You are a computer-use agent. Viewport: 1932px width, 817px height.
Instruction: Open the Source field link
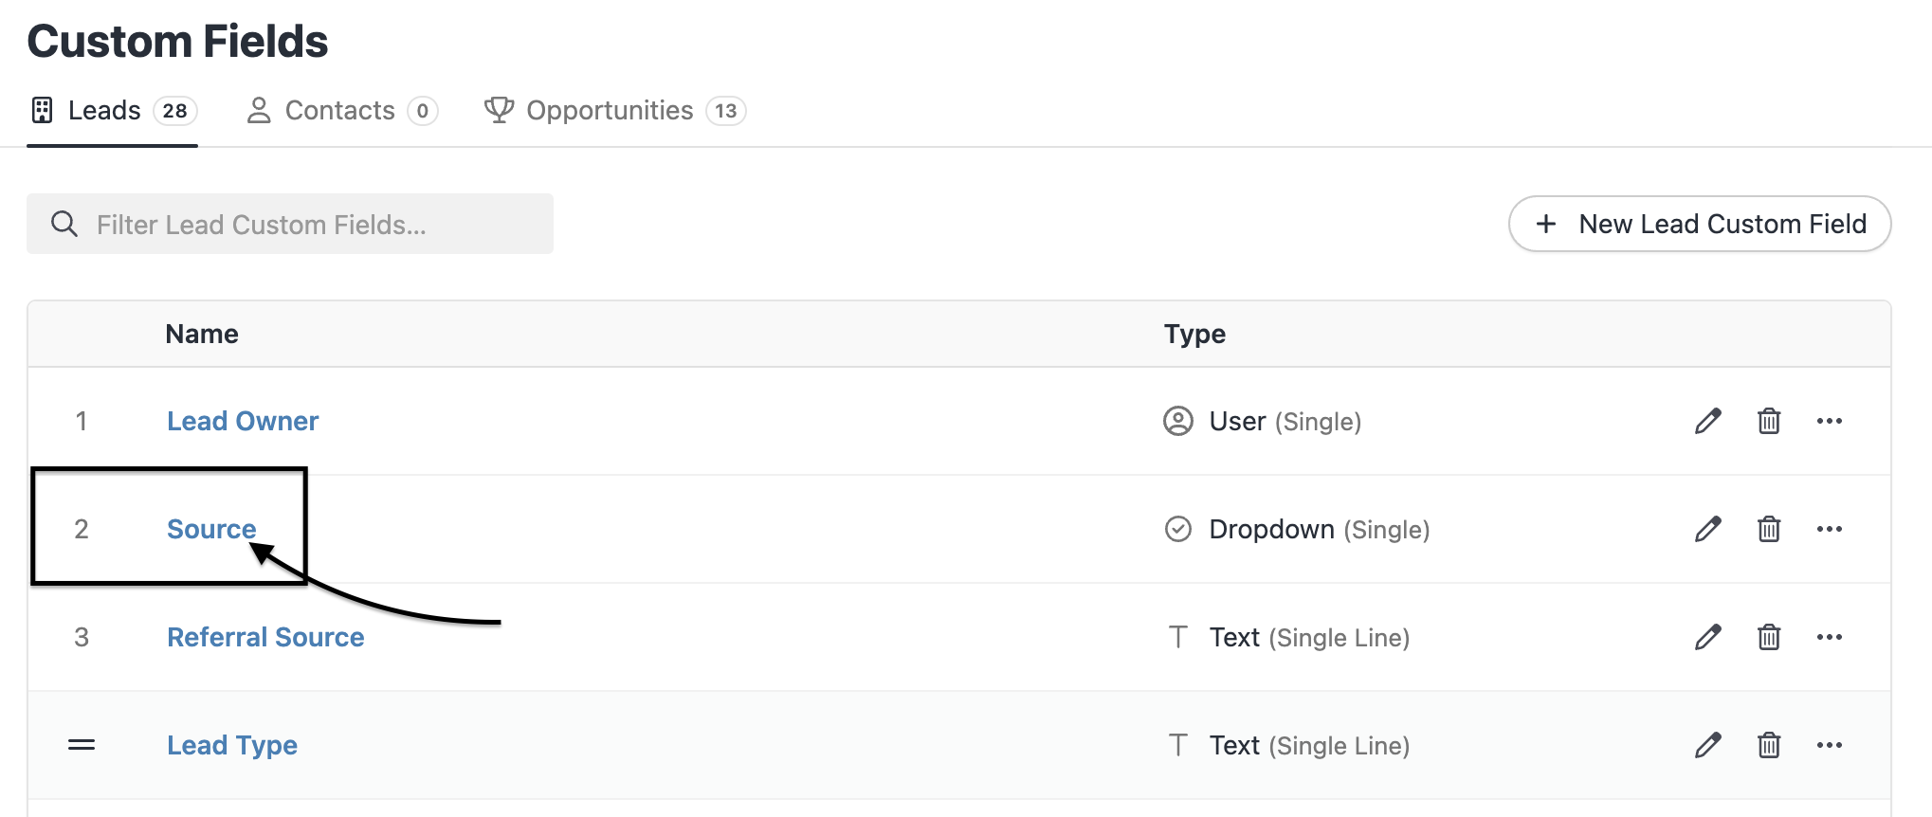coord(211,529)
